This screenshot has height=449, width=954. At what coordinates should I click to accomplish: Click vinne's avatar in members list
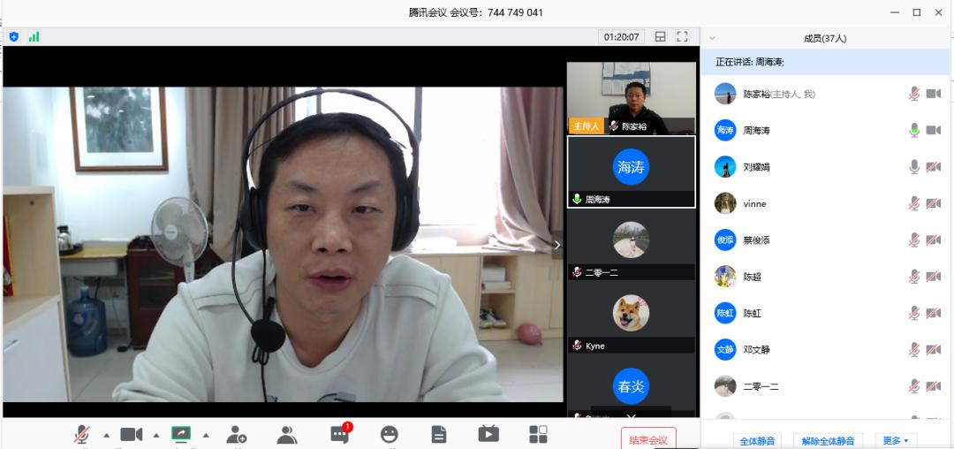click(725, 203)
